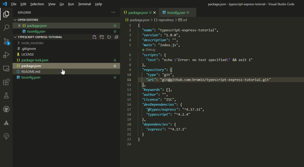
Task: Collapse all folders in the explorer
Action: tap(116, 37)
